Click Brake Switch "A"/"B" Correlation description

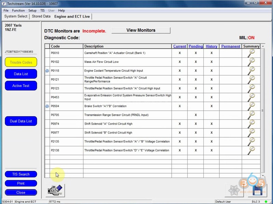click(105, 106)
